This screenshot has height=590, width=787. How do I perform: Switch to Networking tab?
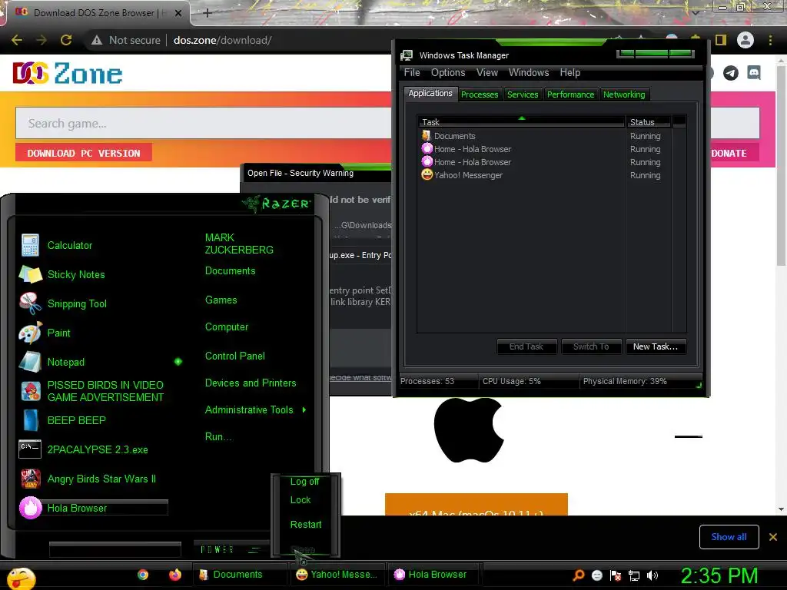point(624,94)
